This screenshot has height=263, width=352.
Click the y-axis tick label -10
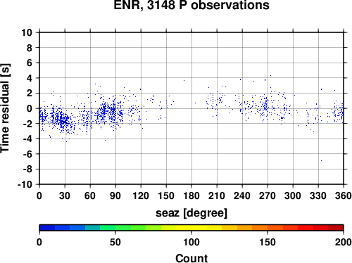(x=25, y=184)
